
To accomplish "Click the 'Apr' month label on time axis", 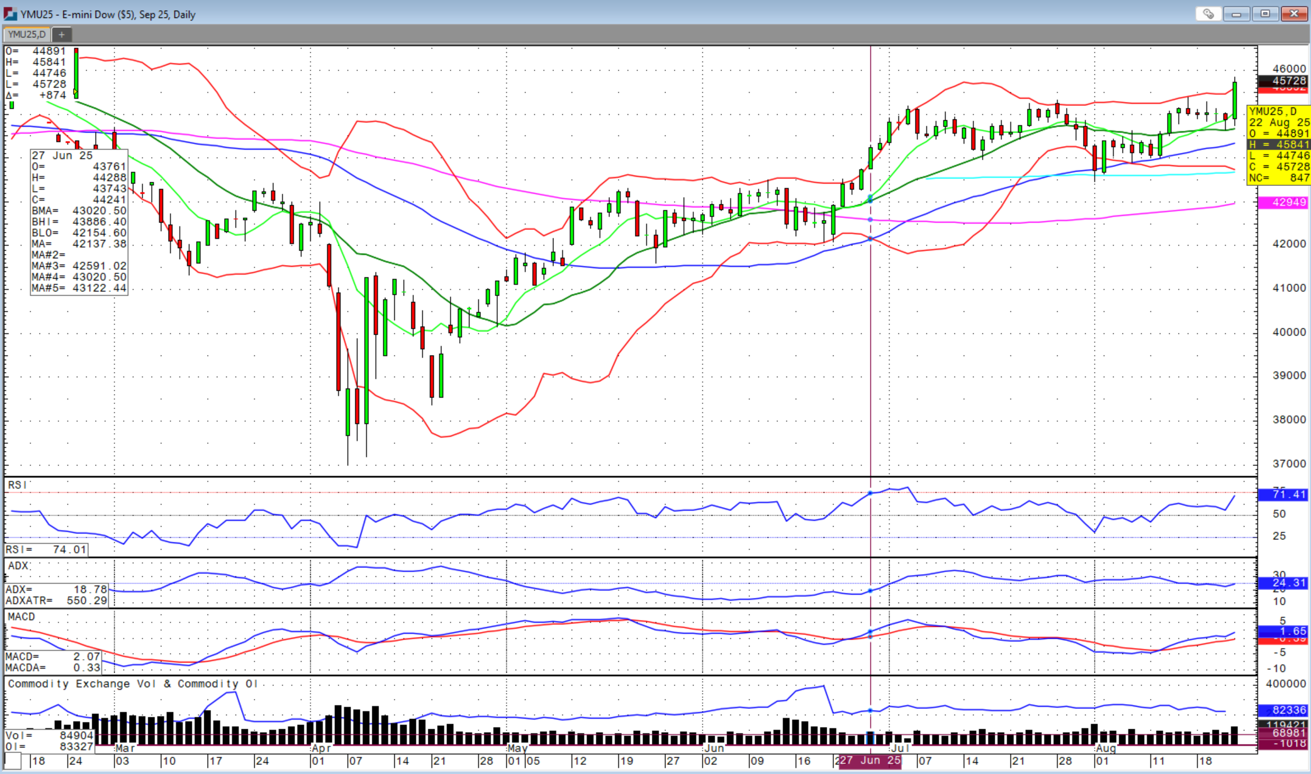I will tap(321, 748).
